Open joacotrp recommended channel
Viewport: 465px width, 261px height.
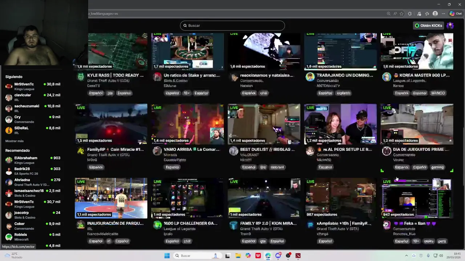[33, 215]
